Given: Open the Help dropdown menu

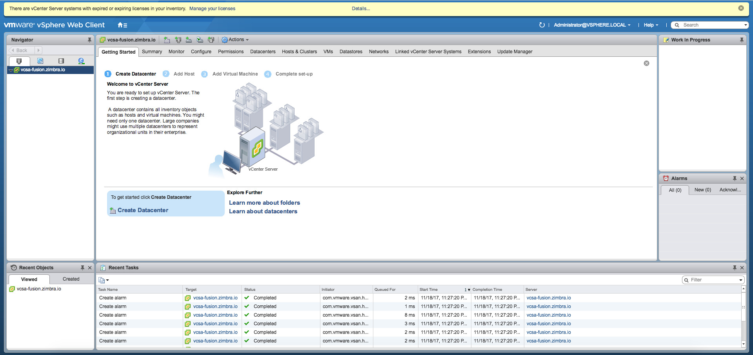Looking at the screenshot, I should [x=651, y=25].
